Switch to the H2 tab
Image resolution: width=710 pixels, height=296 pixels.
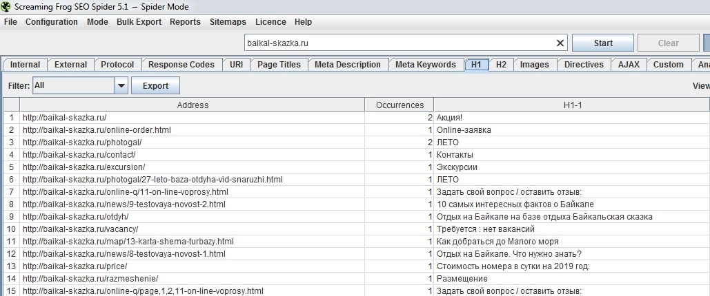[501, 65]
